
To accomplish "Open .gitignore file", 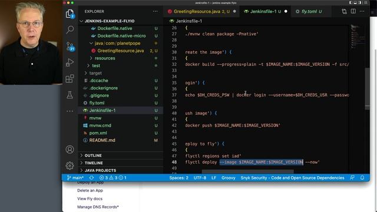I will (x=99, y=95).
